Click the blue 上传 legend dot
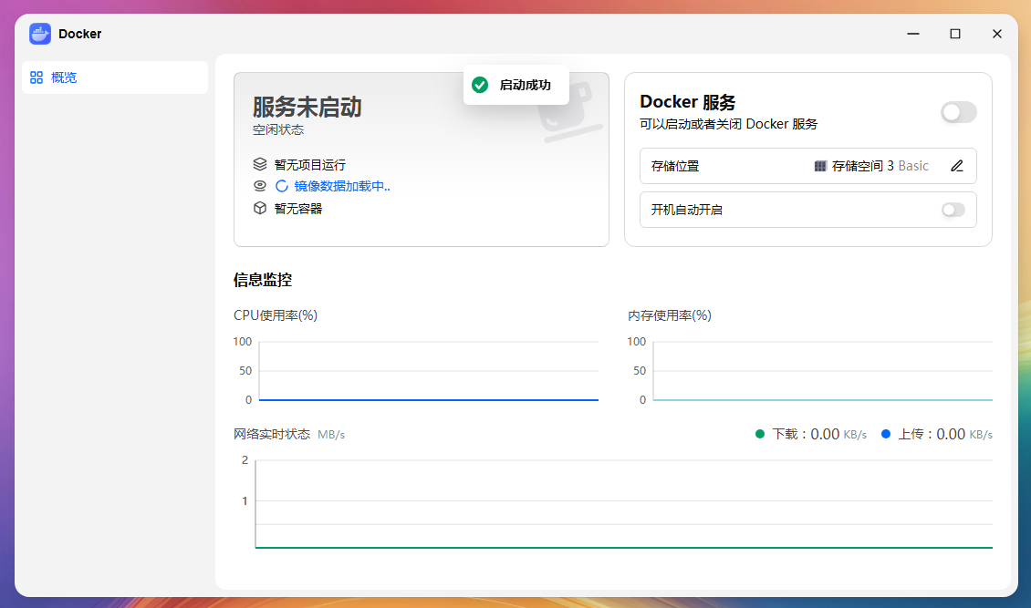The image size is (1031, 608). tap(886, 434)
